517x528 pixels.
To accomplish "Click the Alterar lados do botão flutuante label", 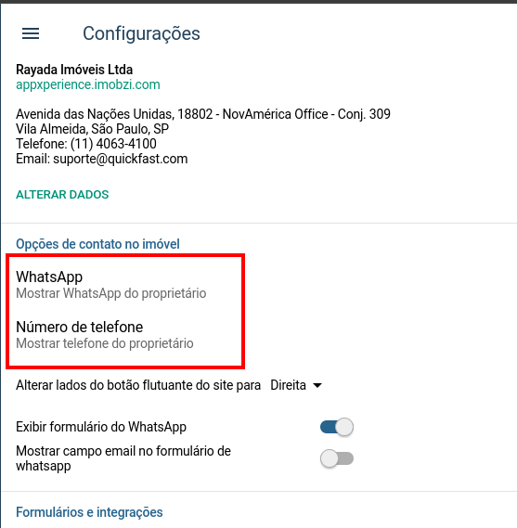I will coord(138,385).
